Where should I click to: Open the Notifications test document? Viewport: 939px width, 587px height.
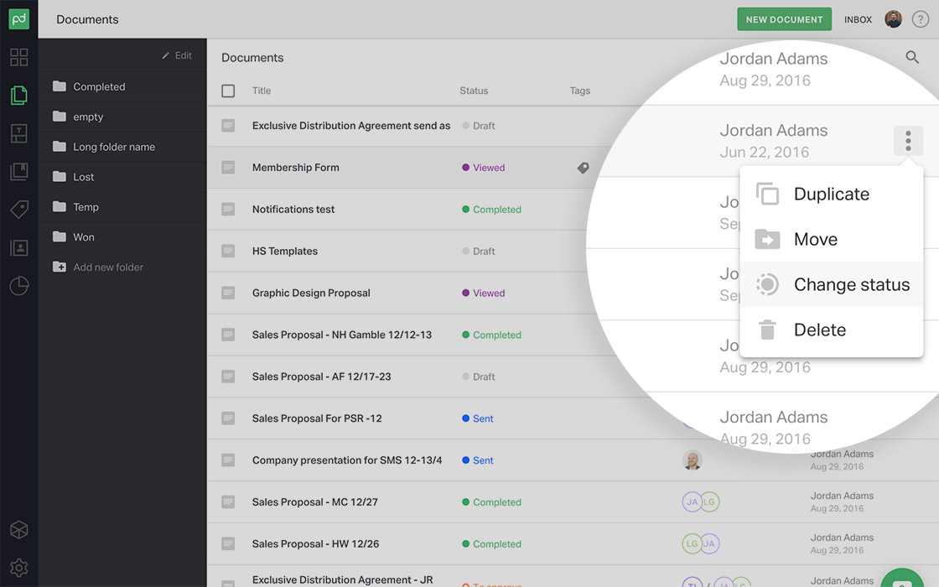pyautogui.click(x=293, y=209)
